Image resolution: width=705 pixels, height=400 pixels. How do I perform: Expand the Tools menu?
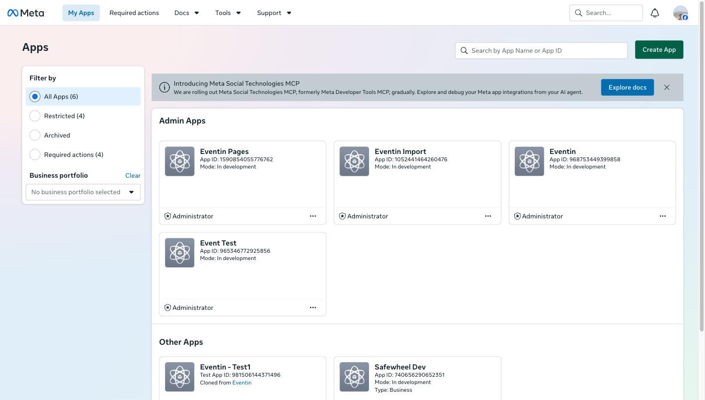coord(228,13)
